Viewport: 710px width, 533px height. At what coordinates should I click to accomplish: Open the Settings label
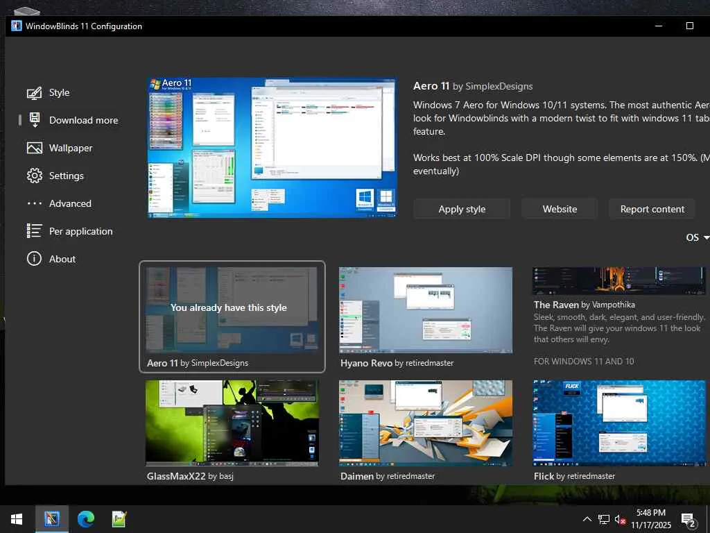(67, 176)
